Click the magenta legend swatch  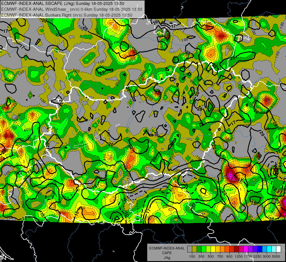click(246, 249)
